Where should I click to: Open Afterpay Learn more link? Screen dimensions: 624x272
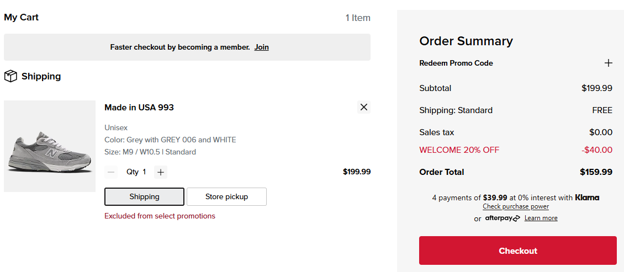(x=541, y=218)
